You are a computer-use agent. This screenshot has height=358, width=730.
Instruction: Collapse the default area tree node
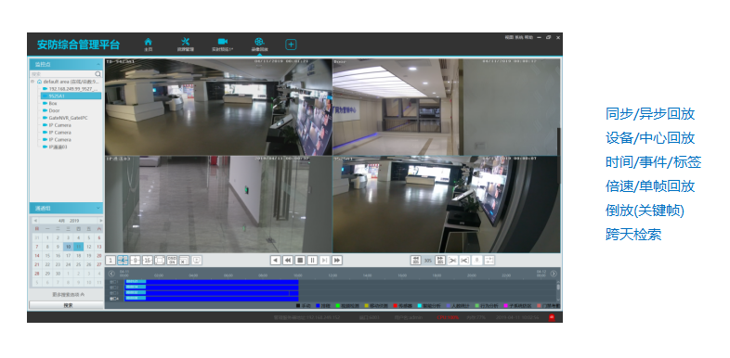(x=33, y=82)
